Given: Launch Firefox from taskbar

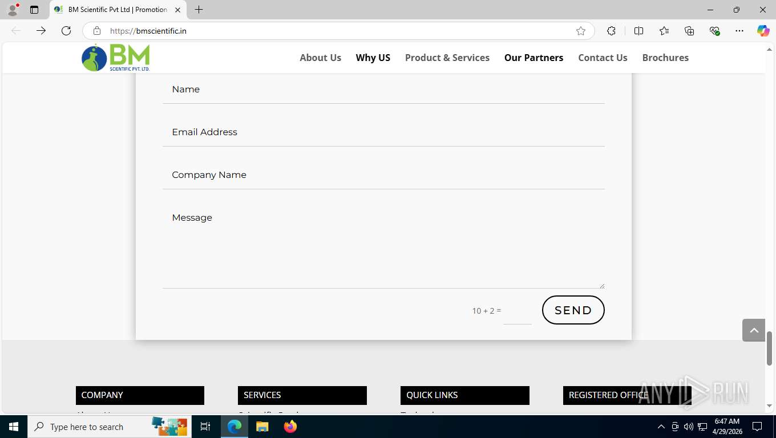Looking at the screenshot, I should coord(290,427).
